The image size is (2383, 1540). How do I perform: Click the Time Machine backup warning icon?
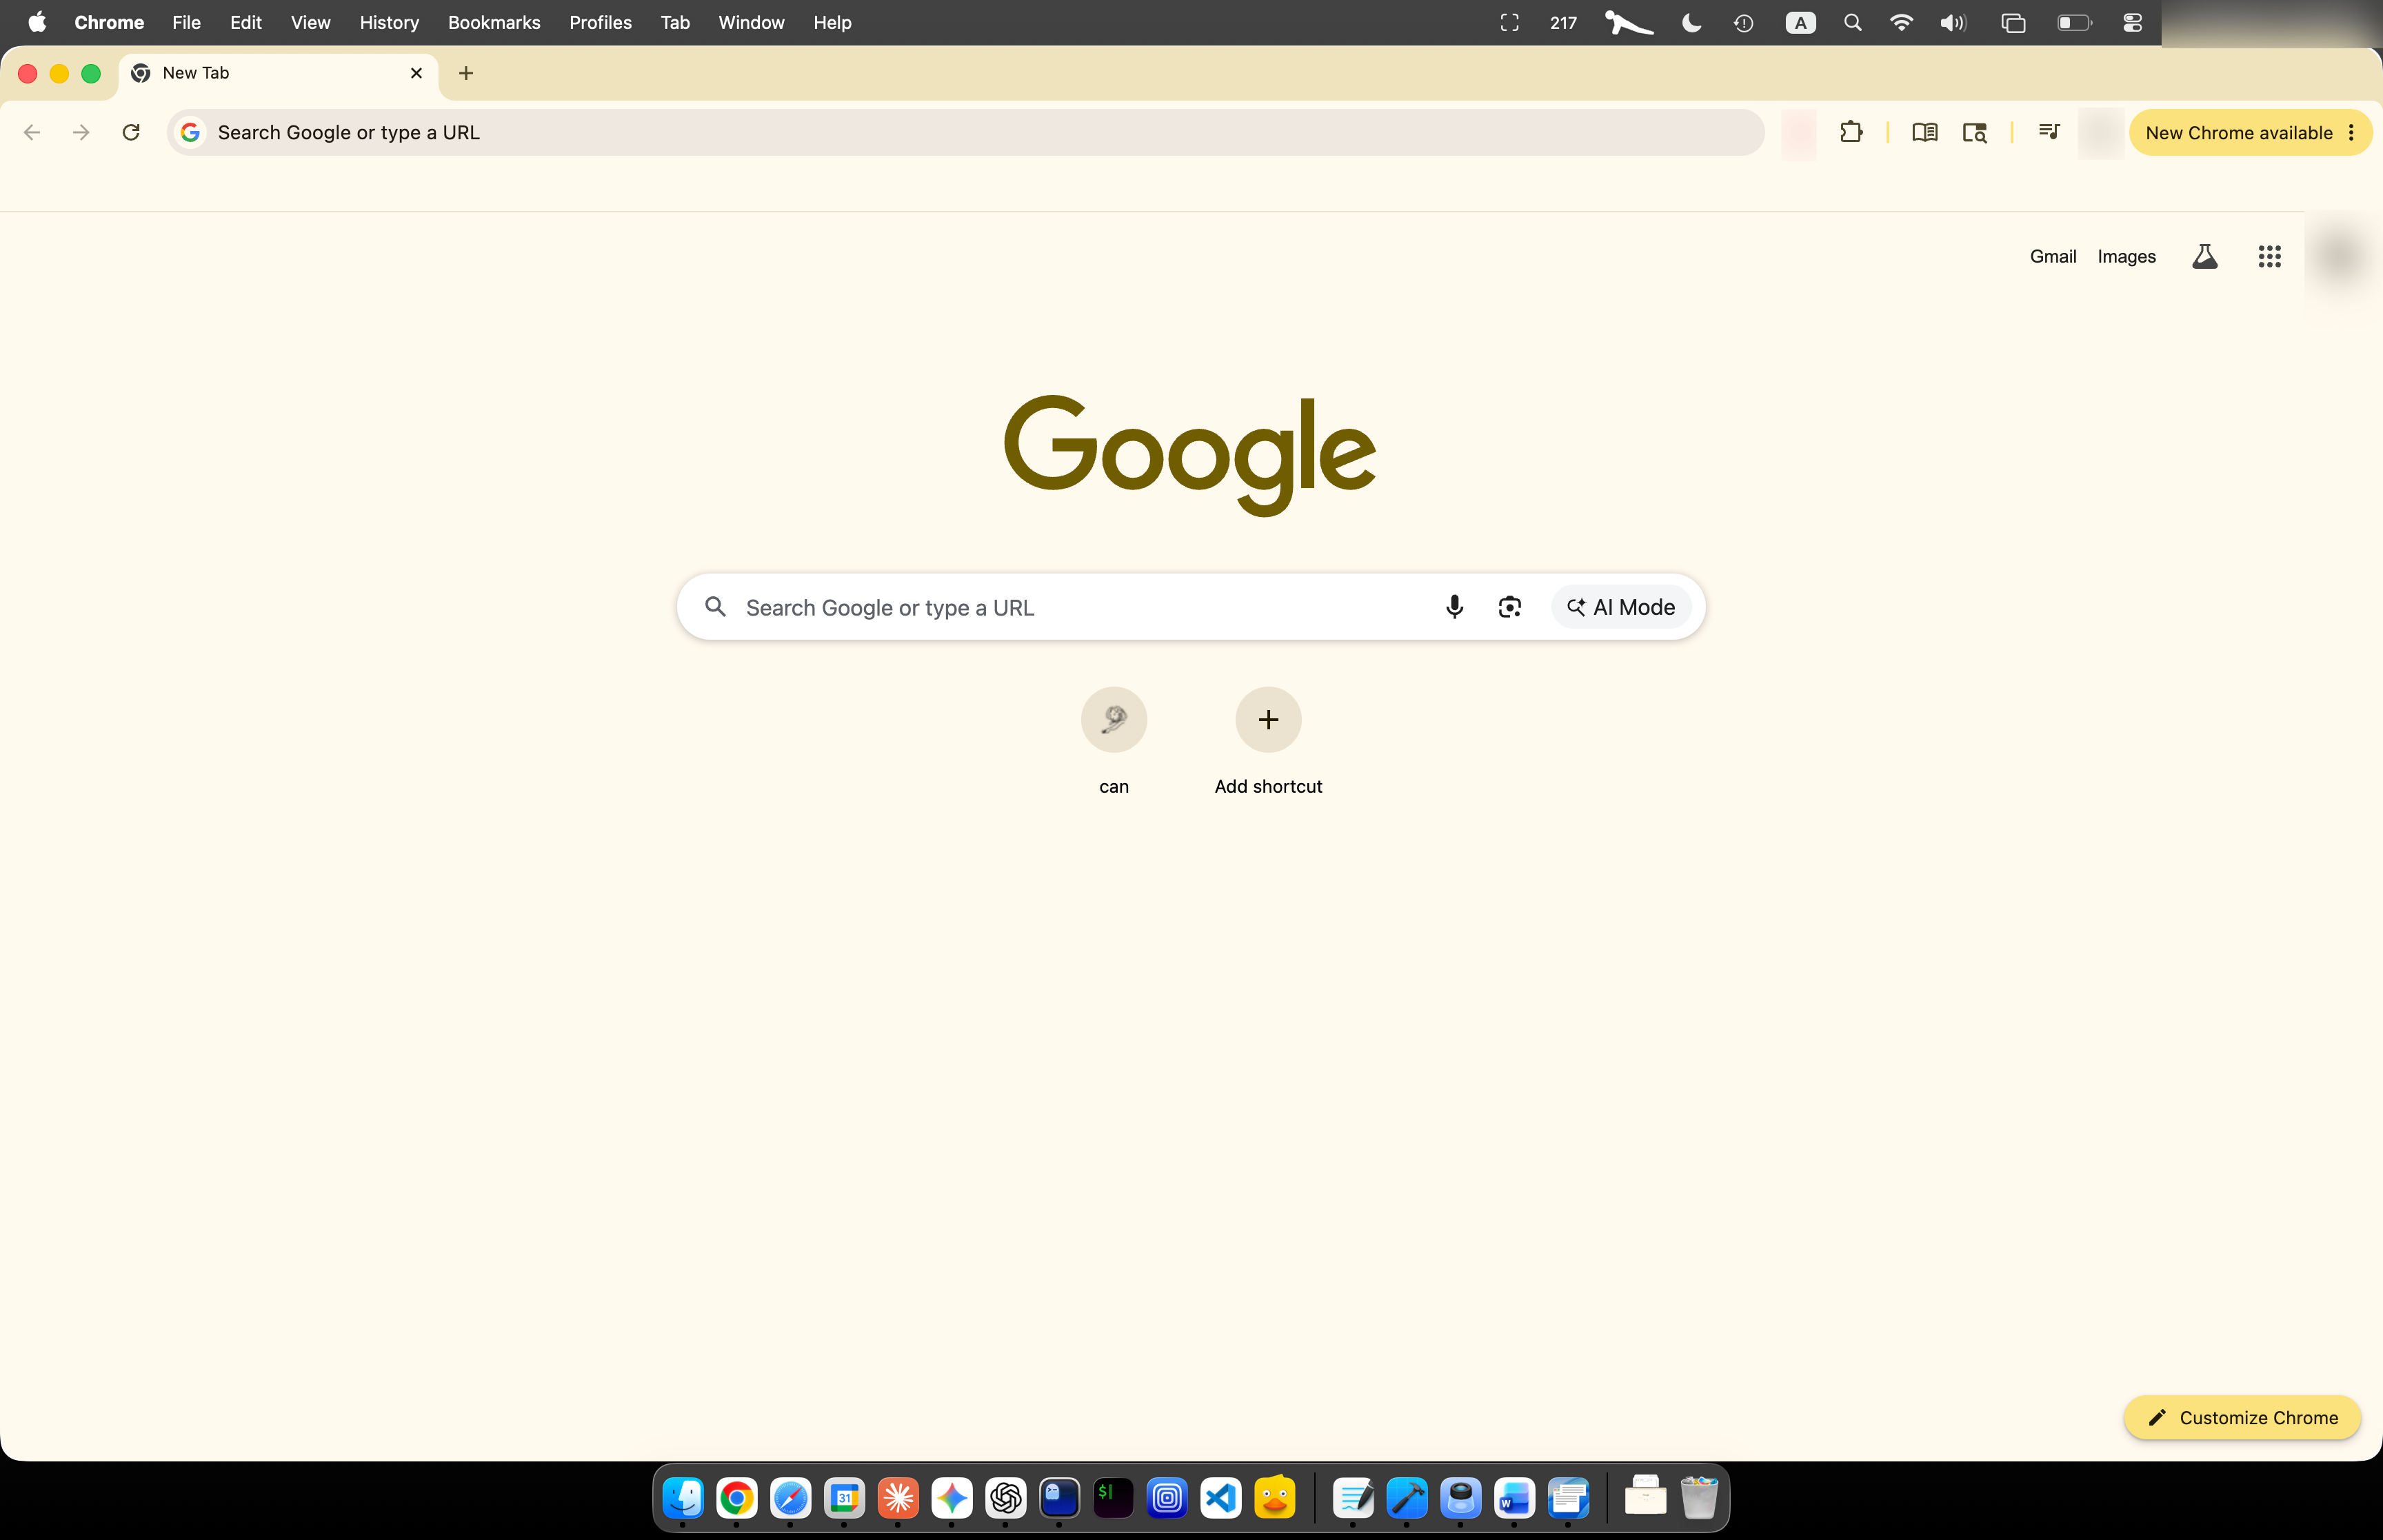pyautogui.click(x=1743, y=22)
